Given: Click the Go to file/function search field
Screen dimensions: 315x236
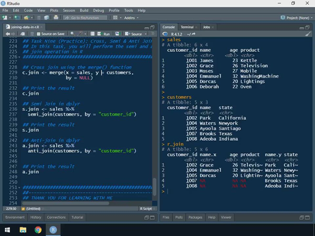Looking at the screenshot, I should point(85,18).
